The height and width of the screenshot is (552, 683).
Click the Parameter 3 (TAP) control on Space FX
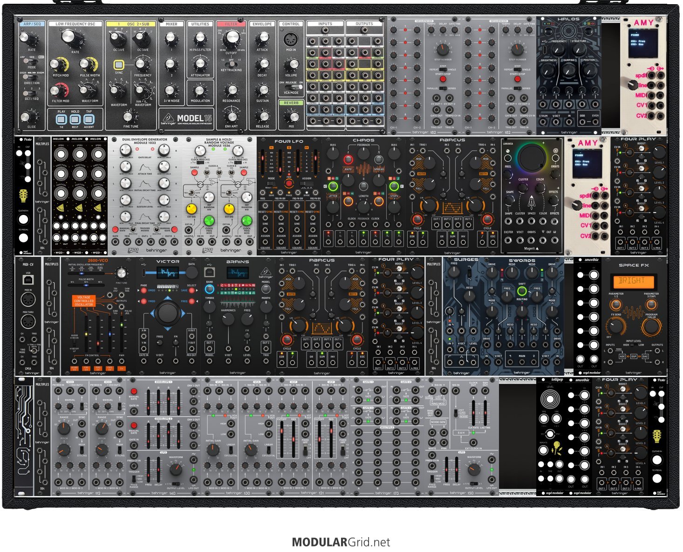coord(651,304)
